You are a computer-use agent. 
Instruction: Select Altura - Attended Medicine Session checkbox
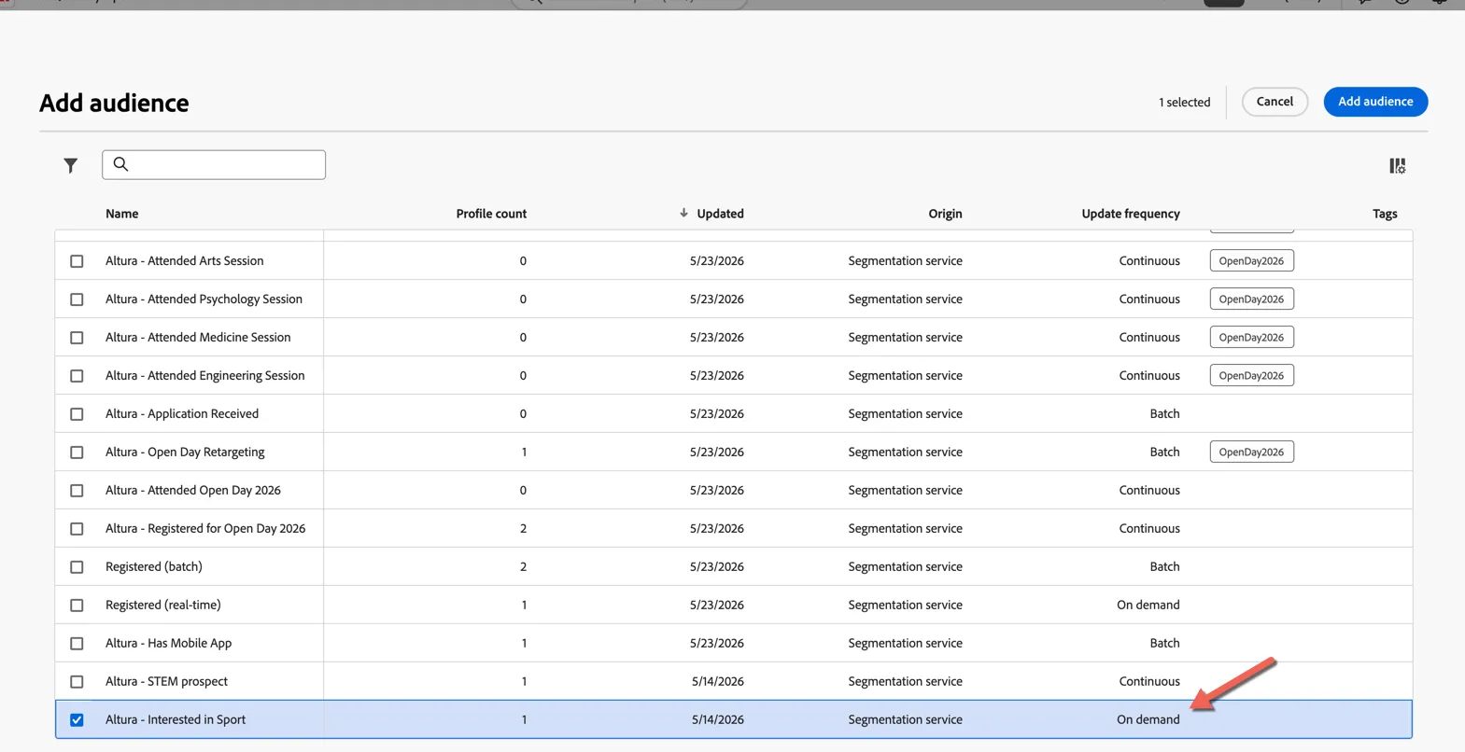pos(77,337)
